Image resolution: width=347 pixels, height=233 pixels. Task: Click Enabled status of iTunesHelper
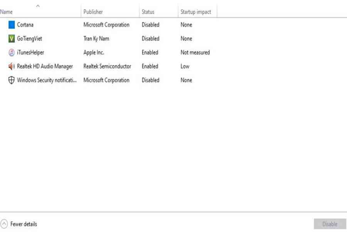point(150,52)
